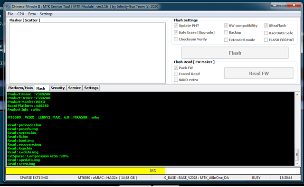Enable the NAND extra checkbox
This screenshot has width=304, height=187.
pos(176,80)
